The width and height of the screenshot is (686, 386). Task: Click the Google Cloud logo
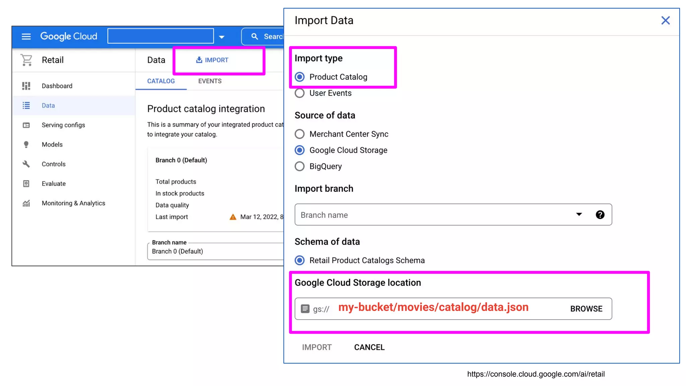(69, 36)
